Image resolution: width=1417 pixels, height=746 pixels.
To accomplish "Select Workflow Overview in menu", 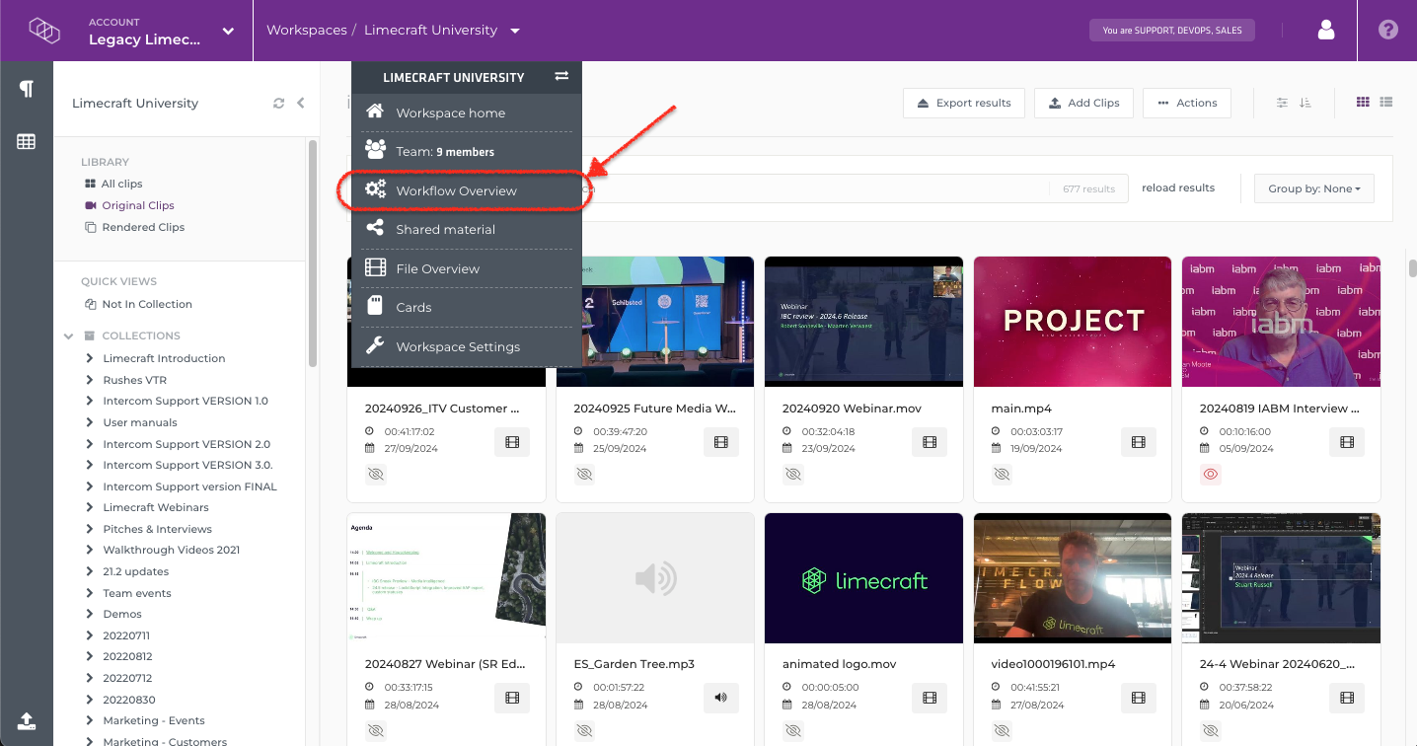I will 467,190.
